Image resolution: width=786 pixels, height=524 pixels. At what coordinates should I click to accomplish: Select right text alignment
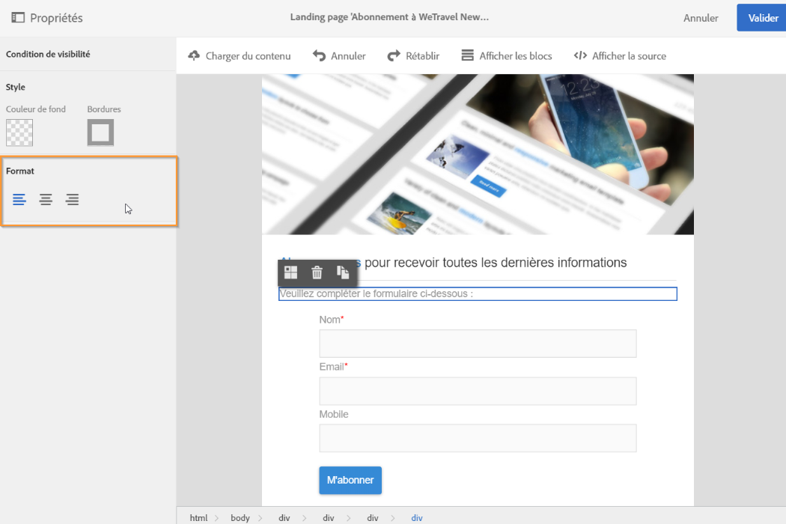(x=72, y=200)
